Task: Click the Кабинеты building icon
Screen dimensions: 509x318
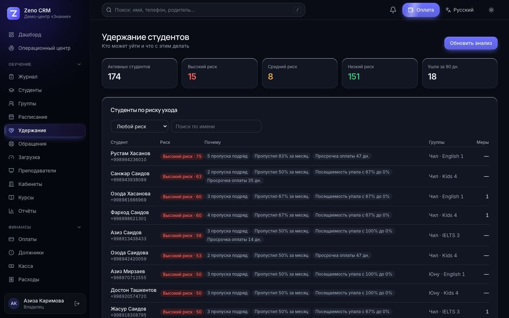Action: [11, 184]
